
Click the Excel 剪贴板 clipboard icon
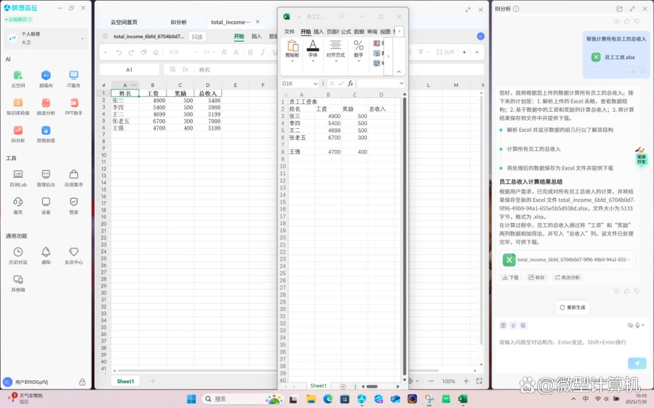point(292,47)
